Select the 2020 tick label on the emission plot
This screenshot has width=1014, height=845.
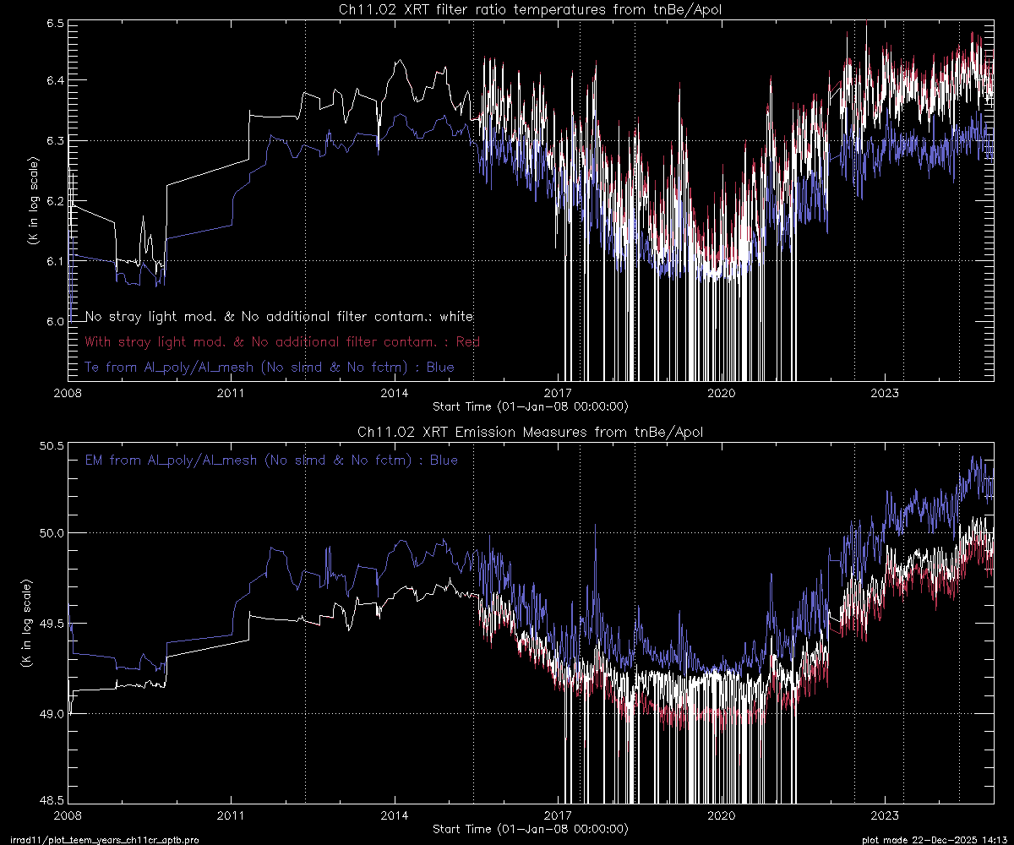(722, 815)
